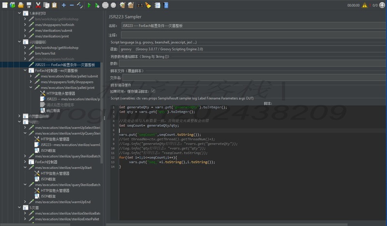Collapse the 1.来料打印 thread group
Image resolution: width=387 pixels, height=226 pixels.
click(20, 13)
